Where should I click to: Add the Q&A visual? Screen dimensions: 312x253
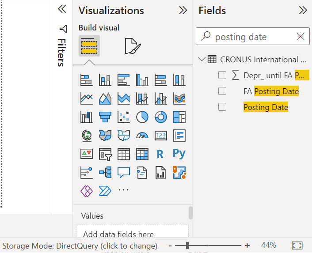point(123,172)
